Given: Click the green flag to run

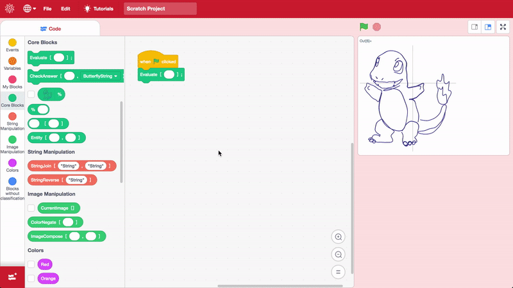Looking at the screenshot, I should click(364, 27).
